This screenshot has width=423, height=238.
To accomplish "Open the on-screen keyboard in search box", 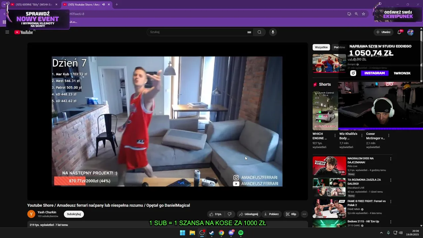I will click(x=249, y=32).
